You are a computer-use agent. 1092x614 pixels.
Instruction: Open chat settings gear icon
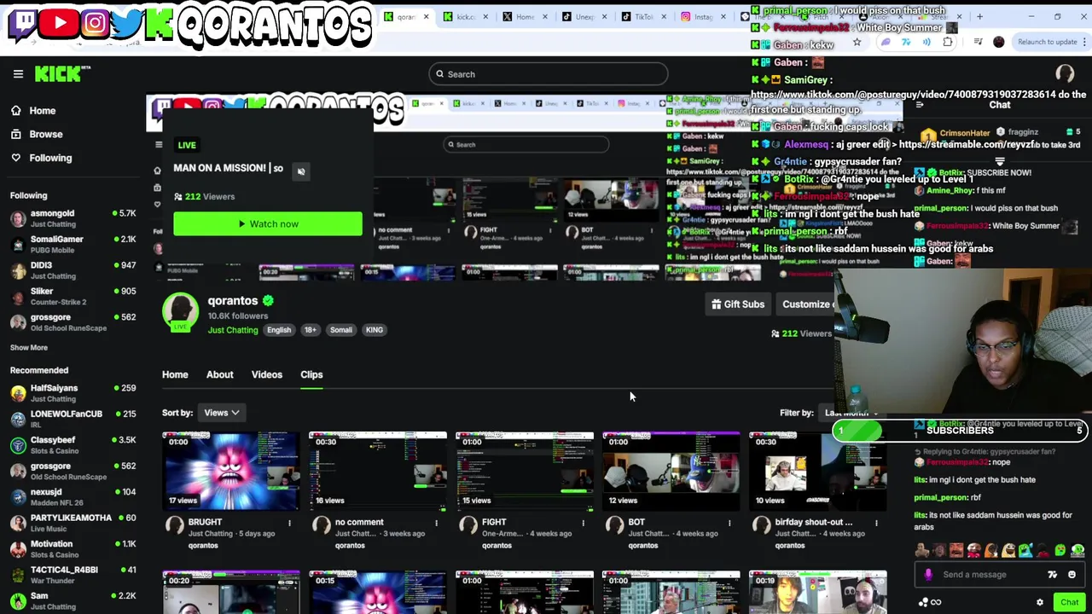pos(1039,602)
